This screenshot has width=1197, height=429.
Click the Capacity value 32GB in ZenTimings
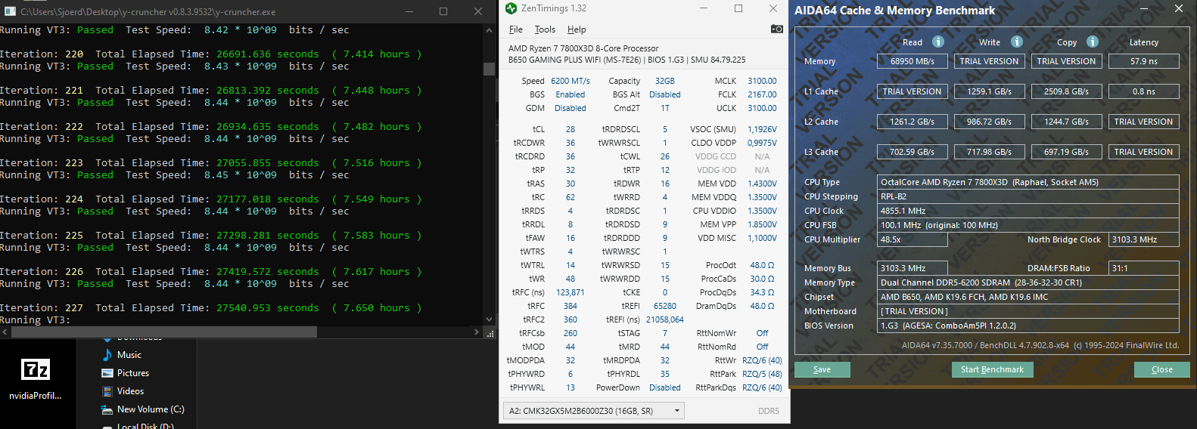point(665,81)
